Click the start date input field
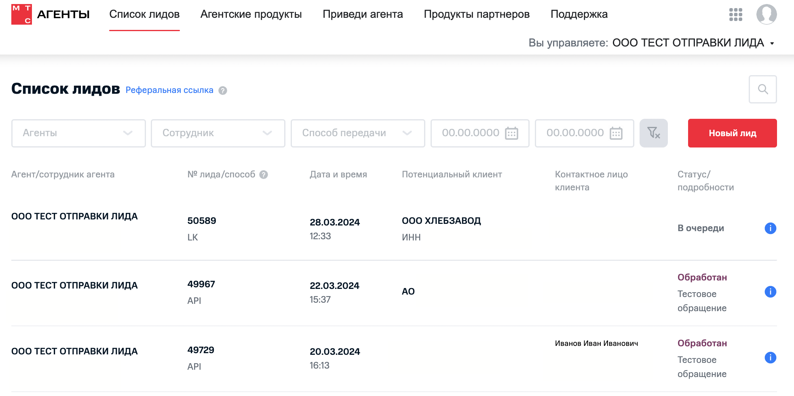 coord(480,133)
